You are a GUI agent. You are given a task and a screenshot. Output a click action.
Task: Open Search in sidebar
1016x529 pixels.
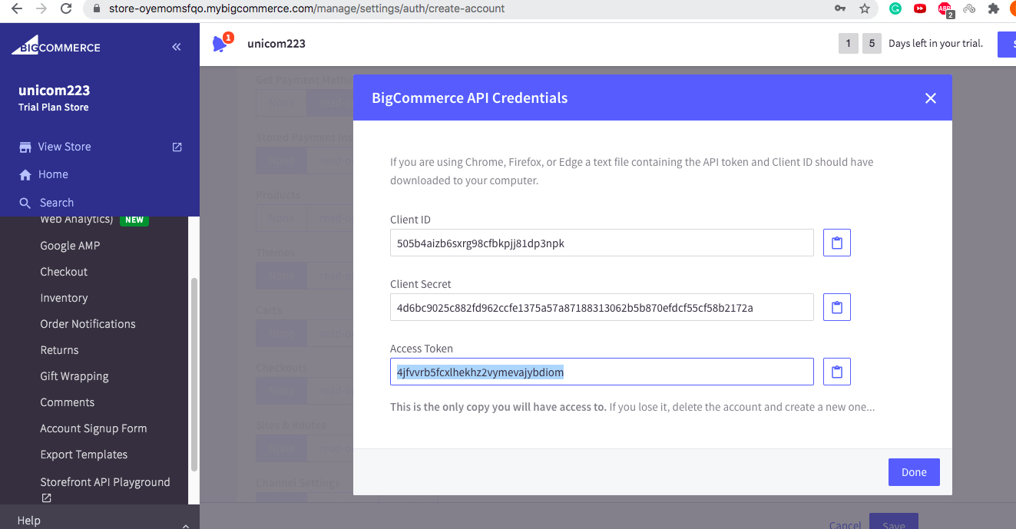[x=57, y=203]
